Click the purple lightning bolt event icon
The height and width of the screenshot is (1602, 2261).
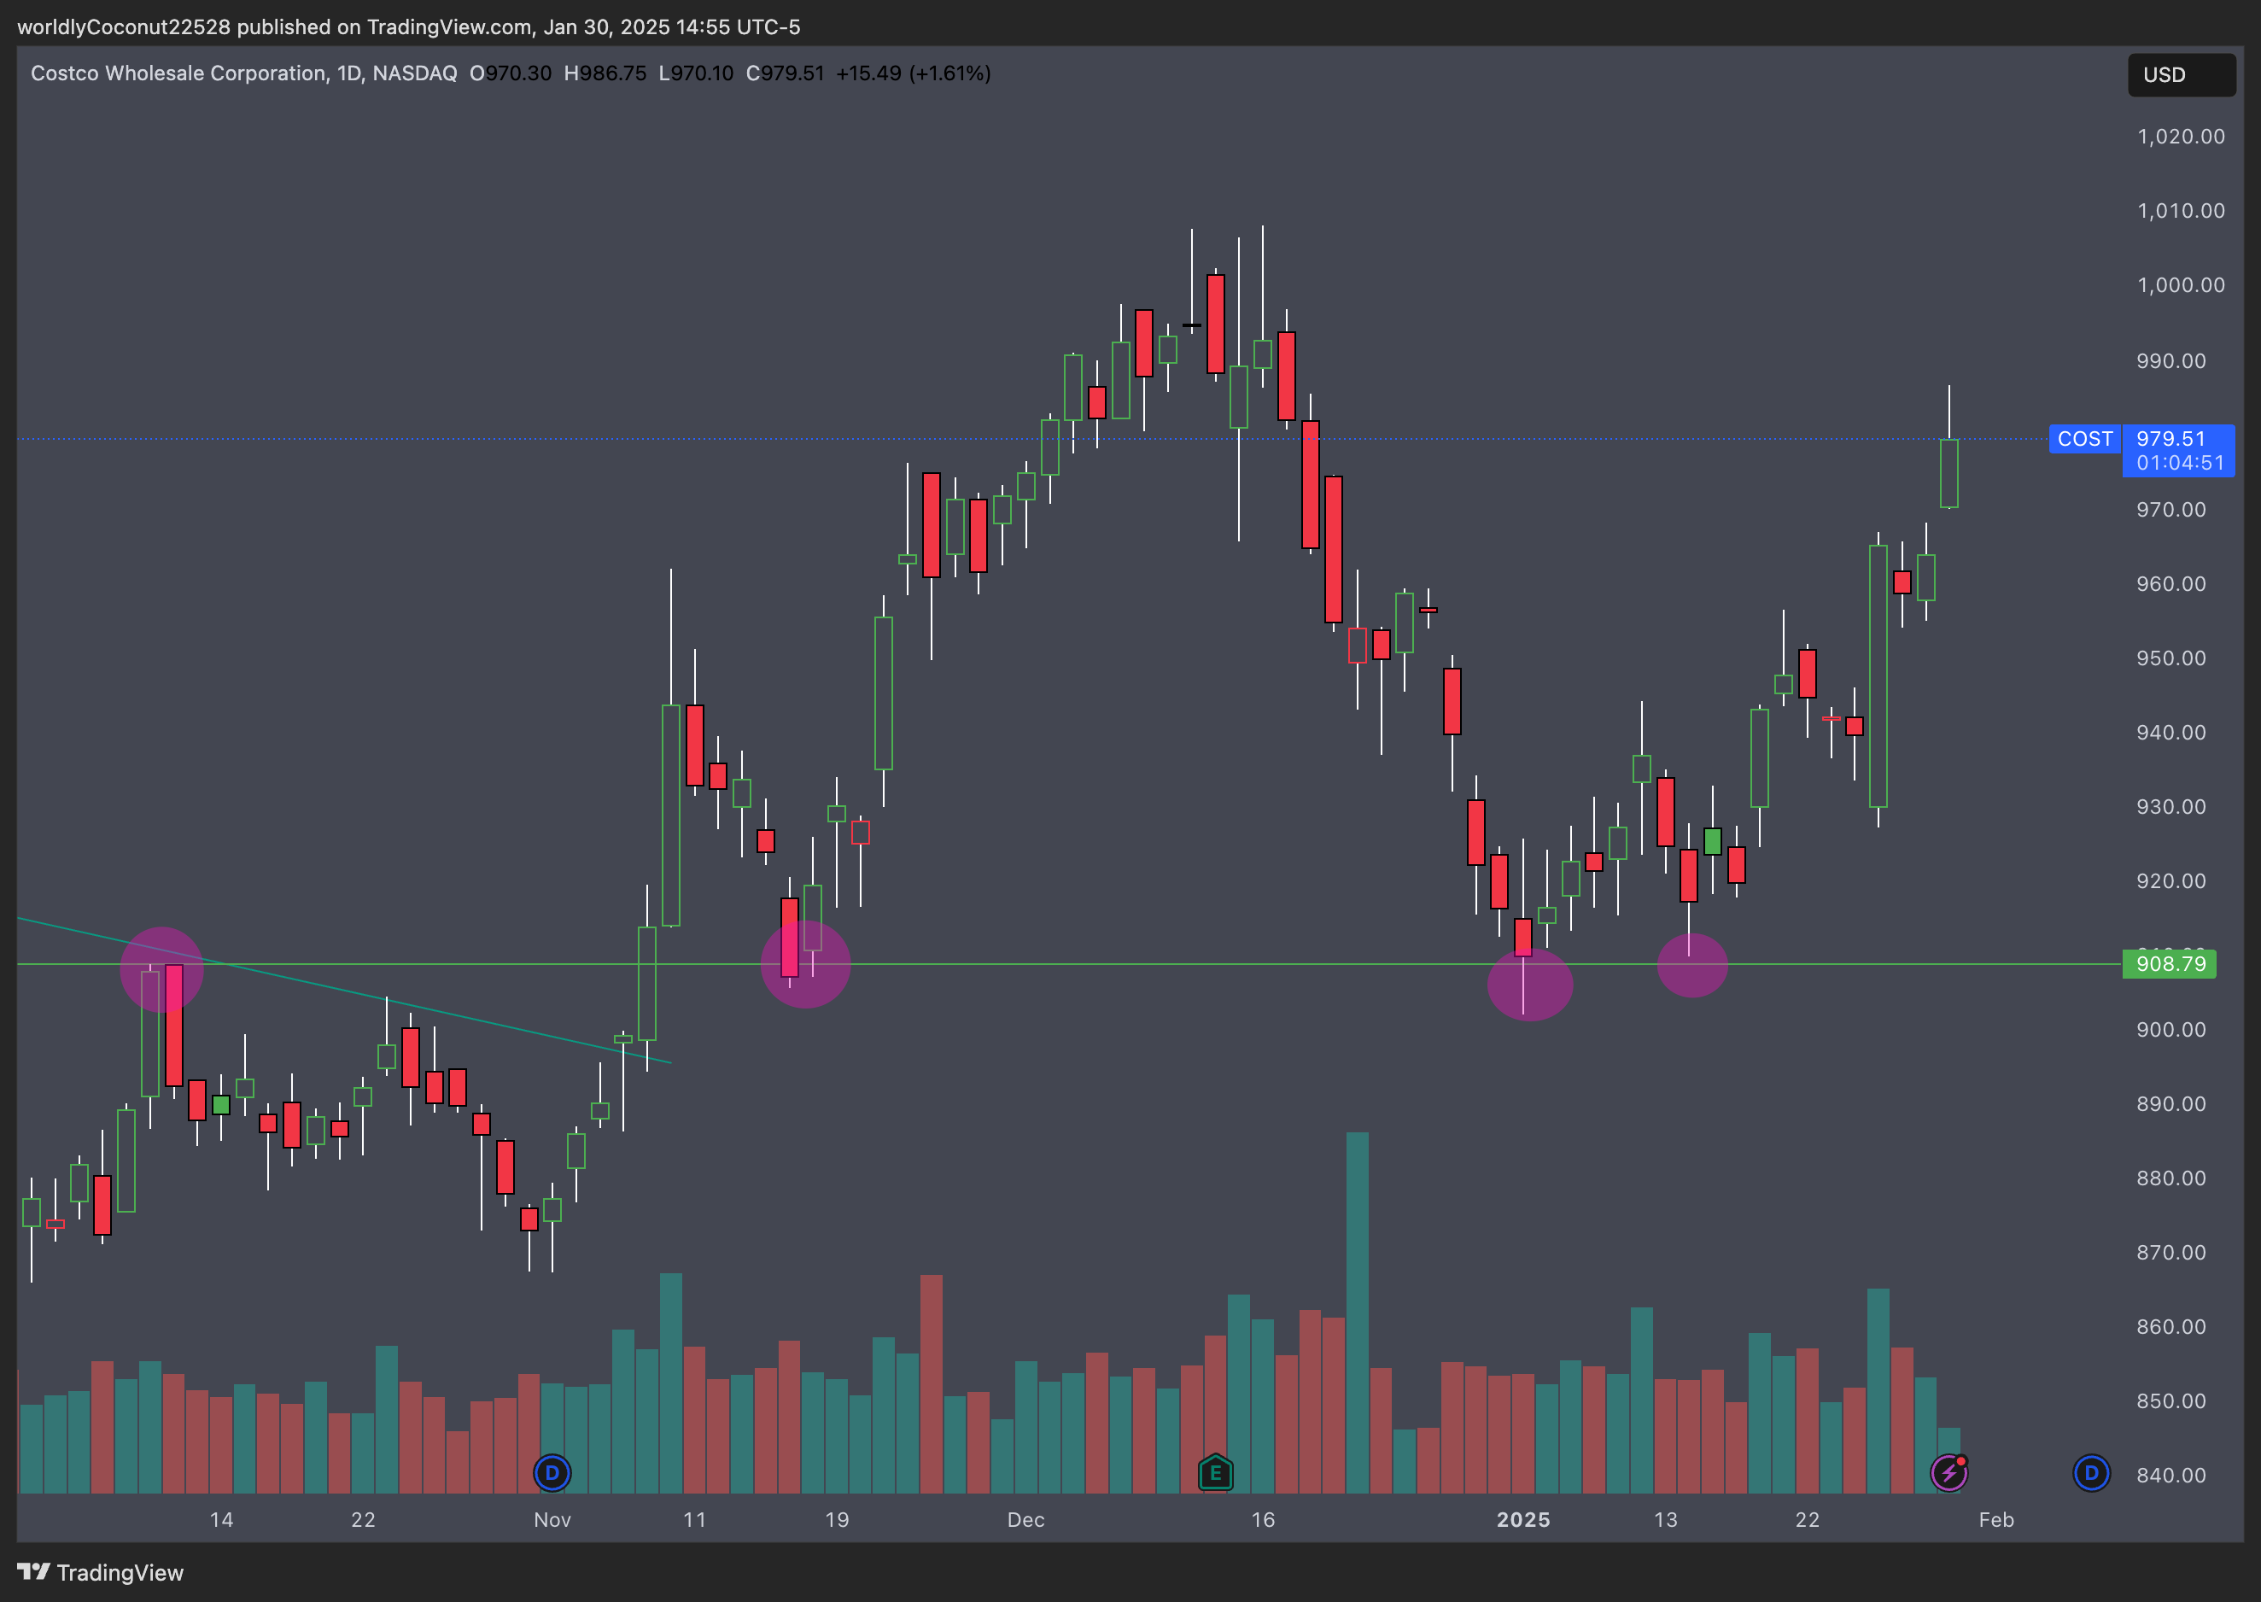1948,1473
